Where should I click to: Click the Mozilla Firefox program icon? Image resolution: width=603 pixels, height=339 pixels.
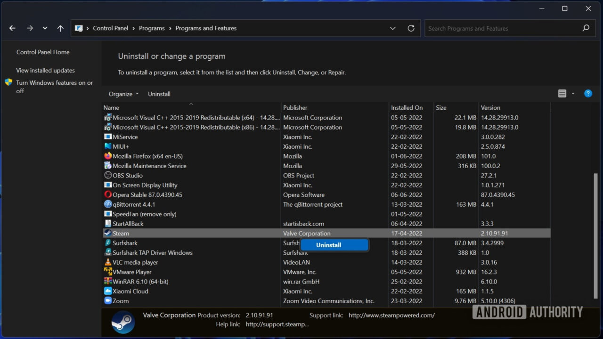(x=108, y=156)
